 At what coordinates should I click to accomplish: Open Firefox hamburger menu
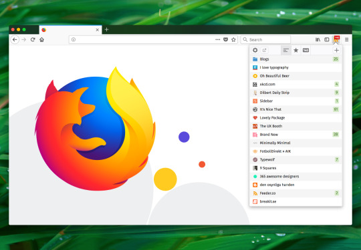point(346,39)
